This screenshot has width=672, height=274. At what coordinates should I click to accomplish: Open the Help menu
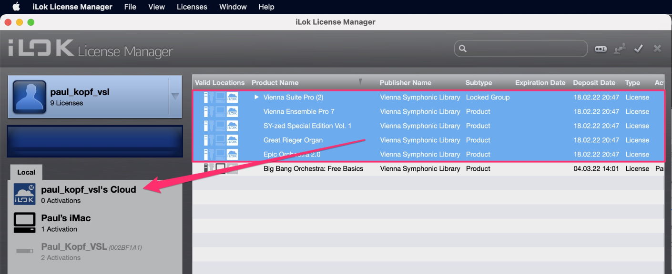(x=266, y=7)
